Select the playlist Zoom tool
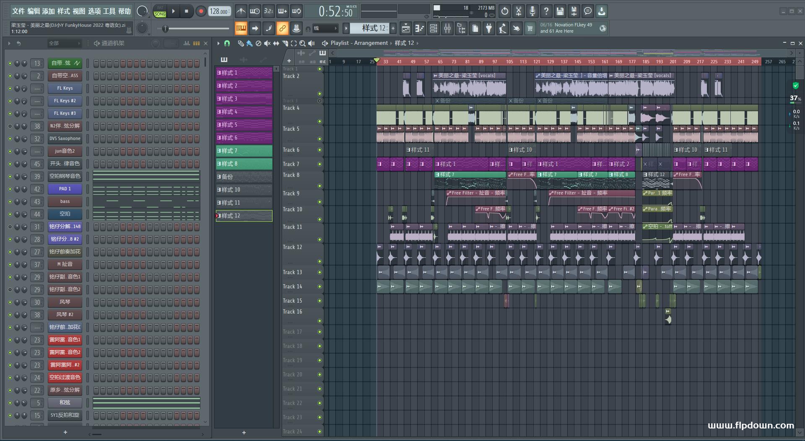Image resolution: width=805 pixels, height=441 pixels. click(302, 43)
